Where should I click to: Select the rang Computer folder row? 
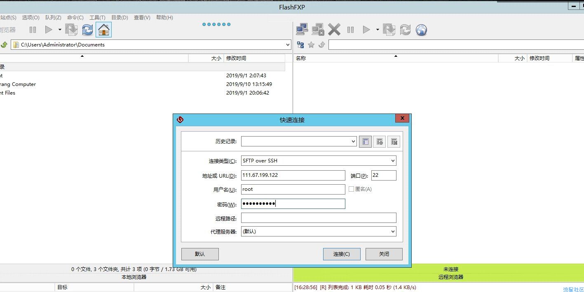pos(142,84)
